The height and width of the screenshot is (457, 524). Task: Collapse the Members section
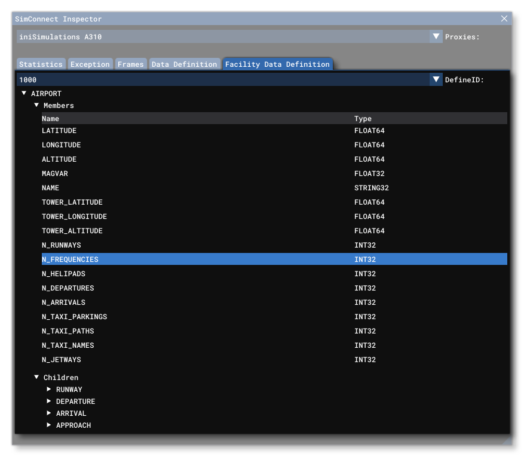tap(36, 106)
